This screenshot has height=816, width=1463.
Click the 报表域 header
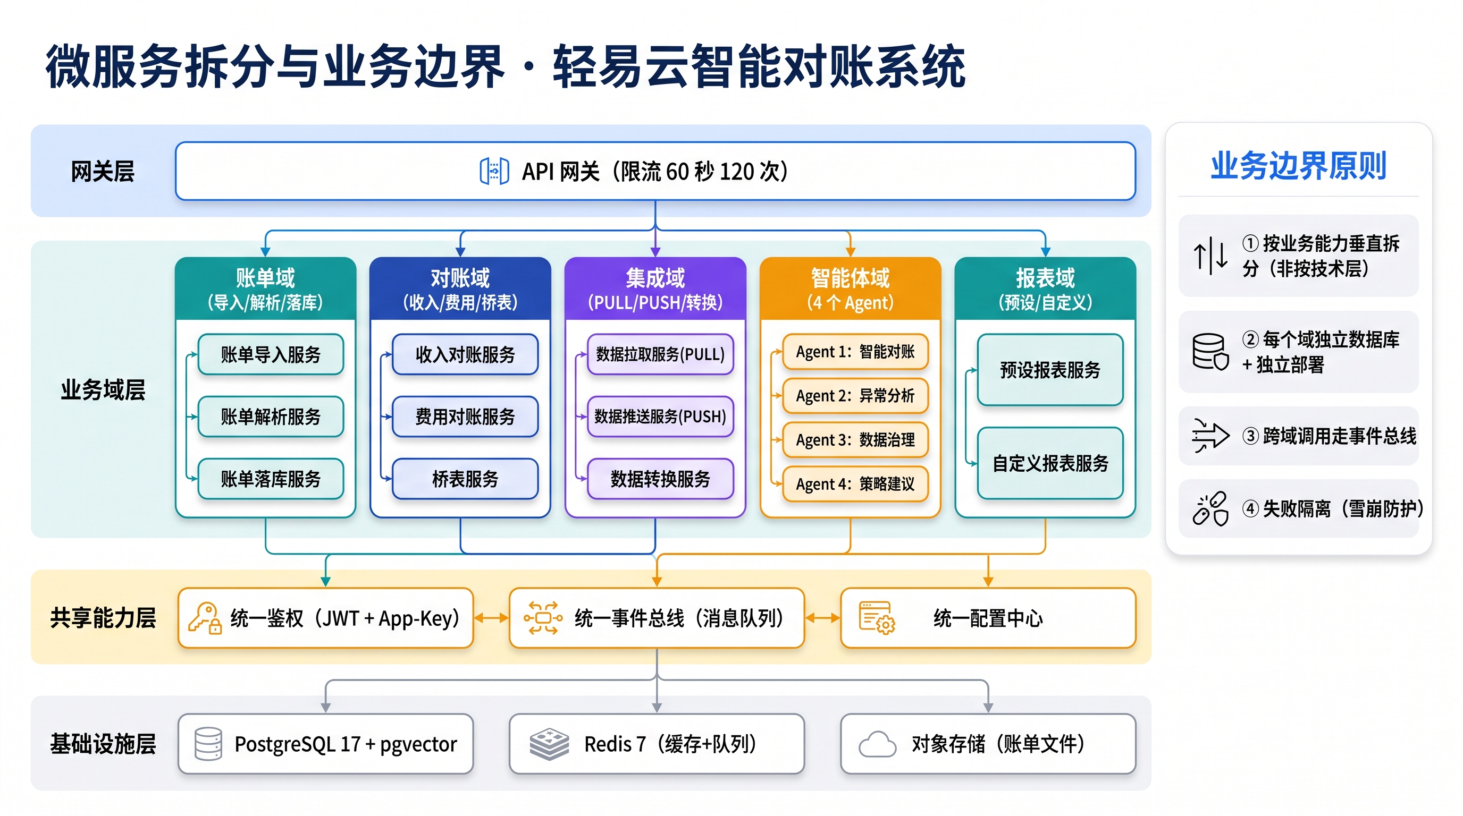point(1046,289)
